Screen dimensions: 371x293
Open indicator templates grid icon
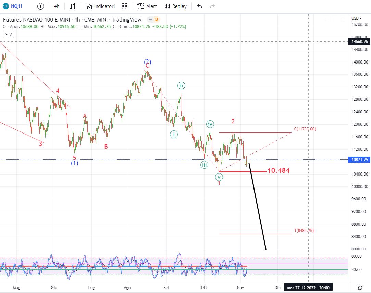pyautogui.click(x=125, y=6)
